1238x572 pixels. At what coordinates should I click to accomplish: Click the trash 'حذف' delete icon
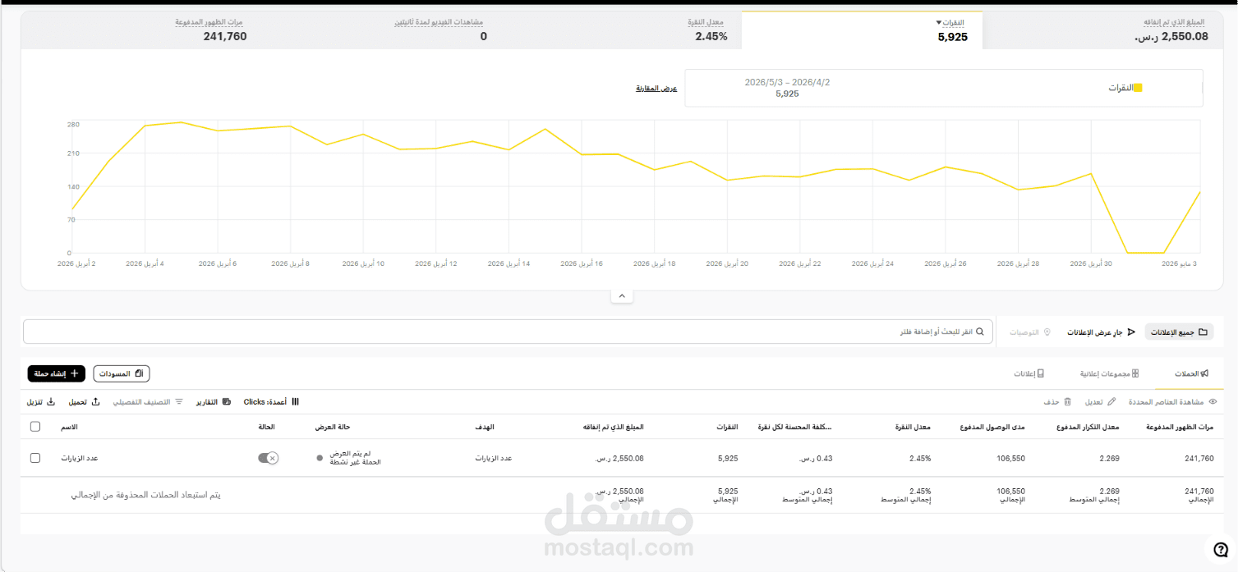[x=1068, y=401]
